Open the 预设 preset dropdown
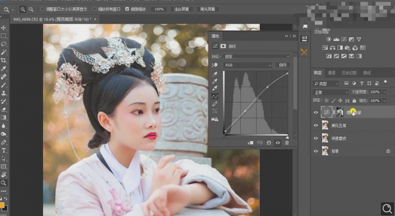The image size is (395, 216). click(257, 56)
